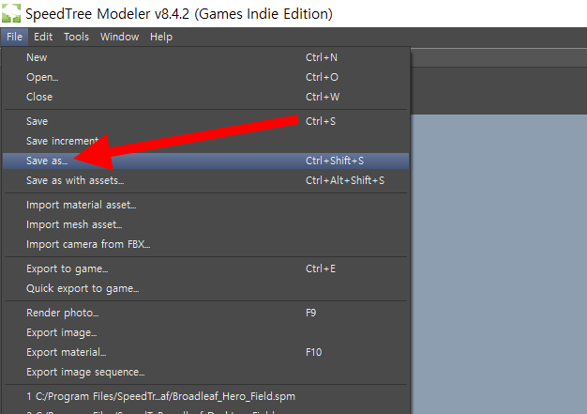
Task: Click the SpeedTree Modeler app icon
Action: coord(11,13)
